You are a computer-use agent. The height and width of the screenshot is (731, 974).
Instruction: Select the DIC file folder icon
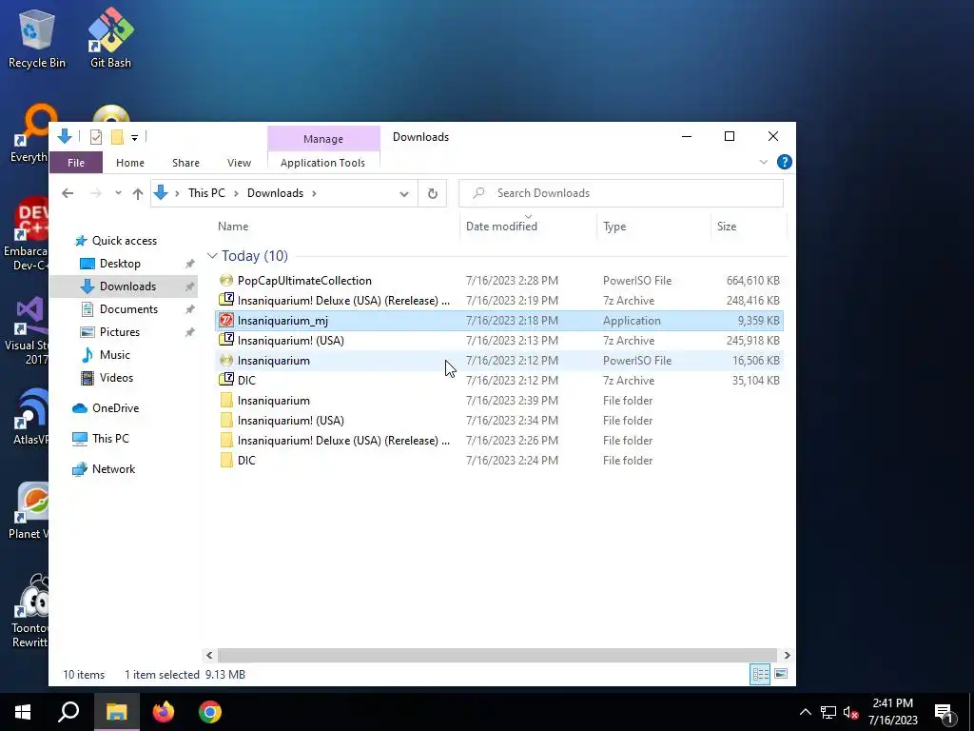[x=226, y=461]
